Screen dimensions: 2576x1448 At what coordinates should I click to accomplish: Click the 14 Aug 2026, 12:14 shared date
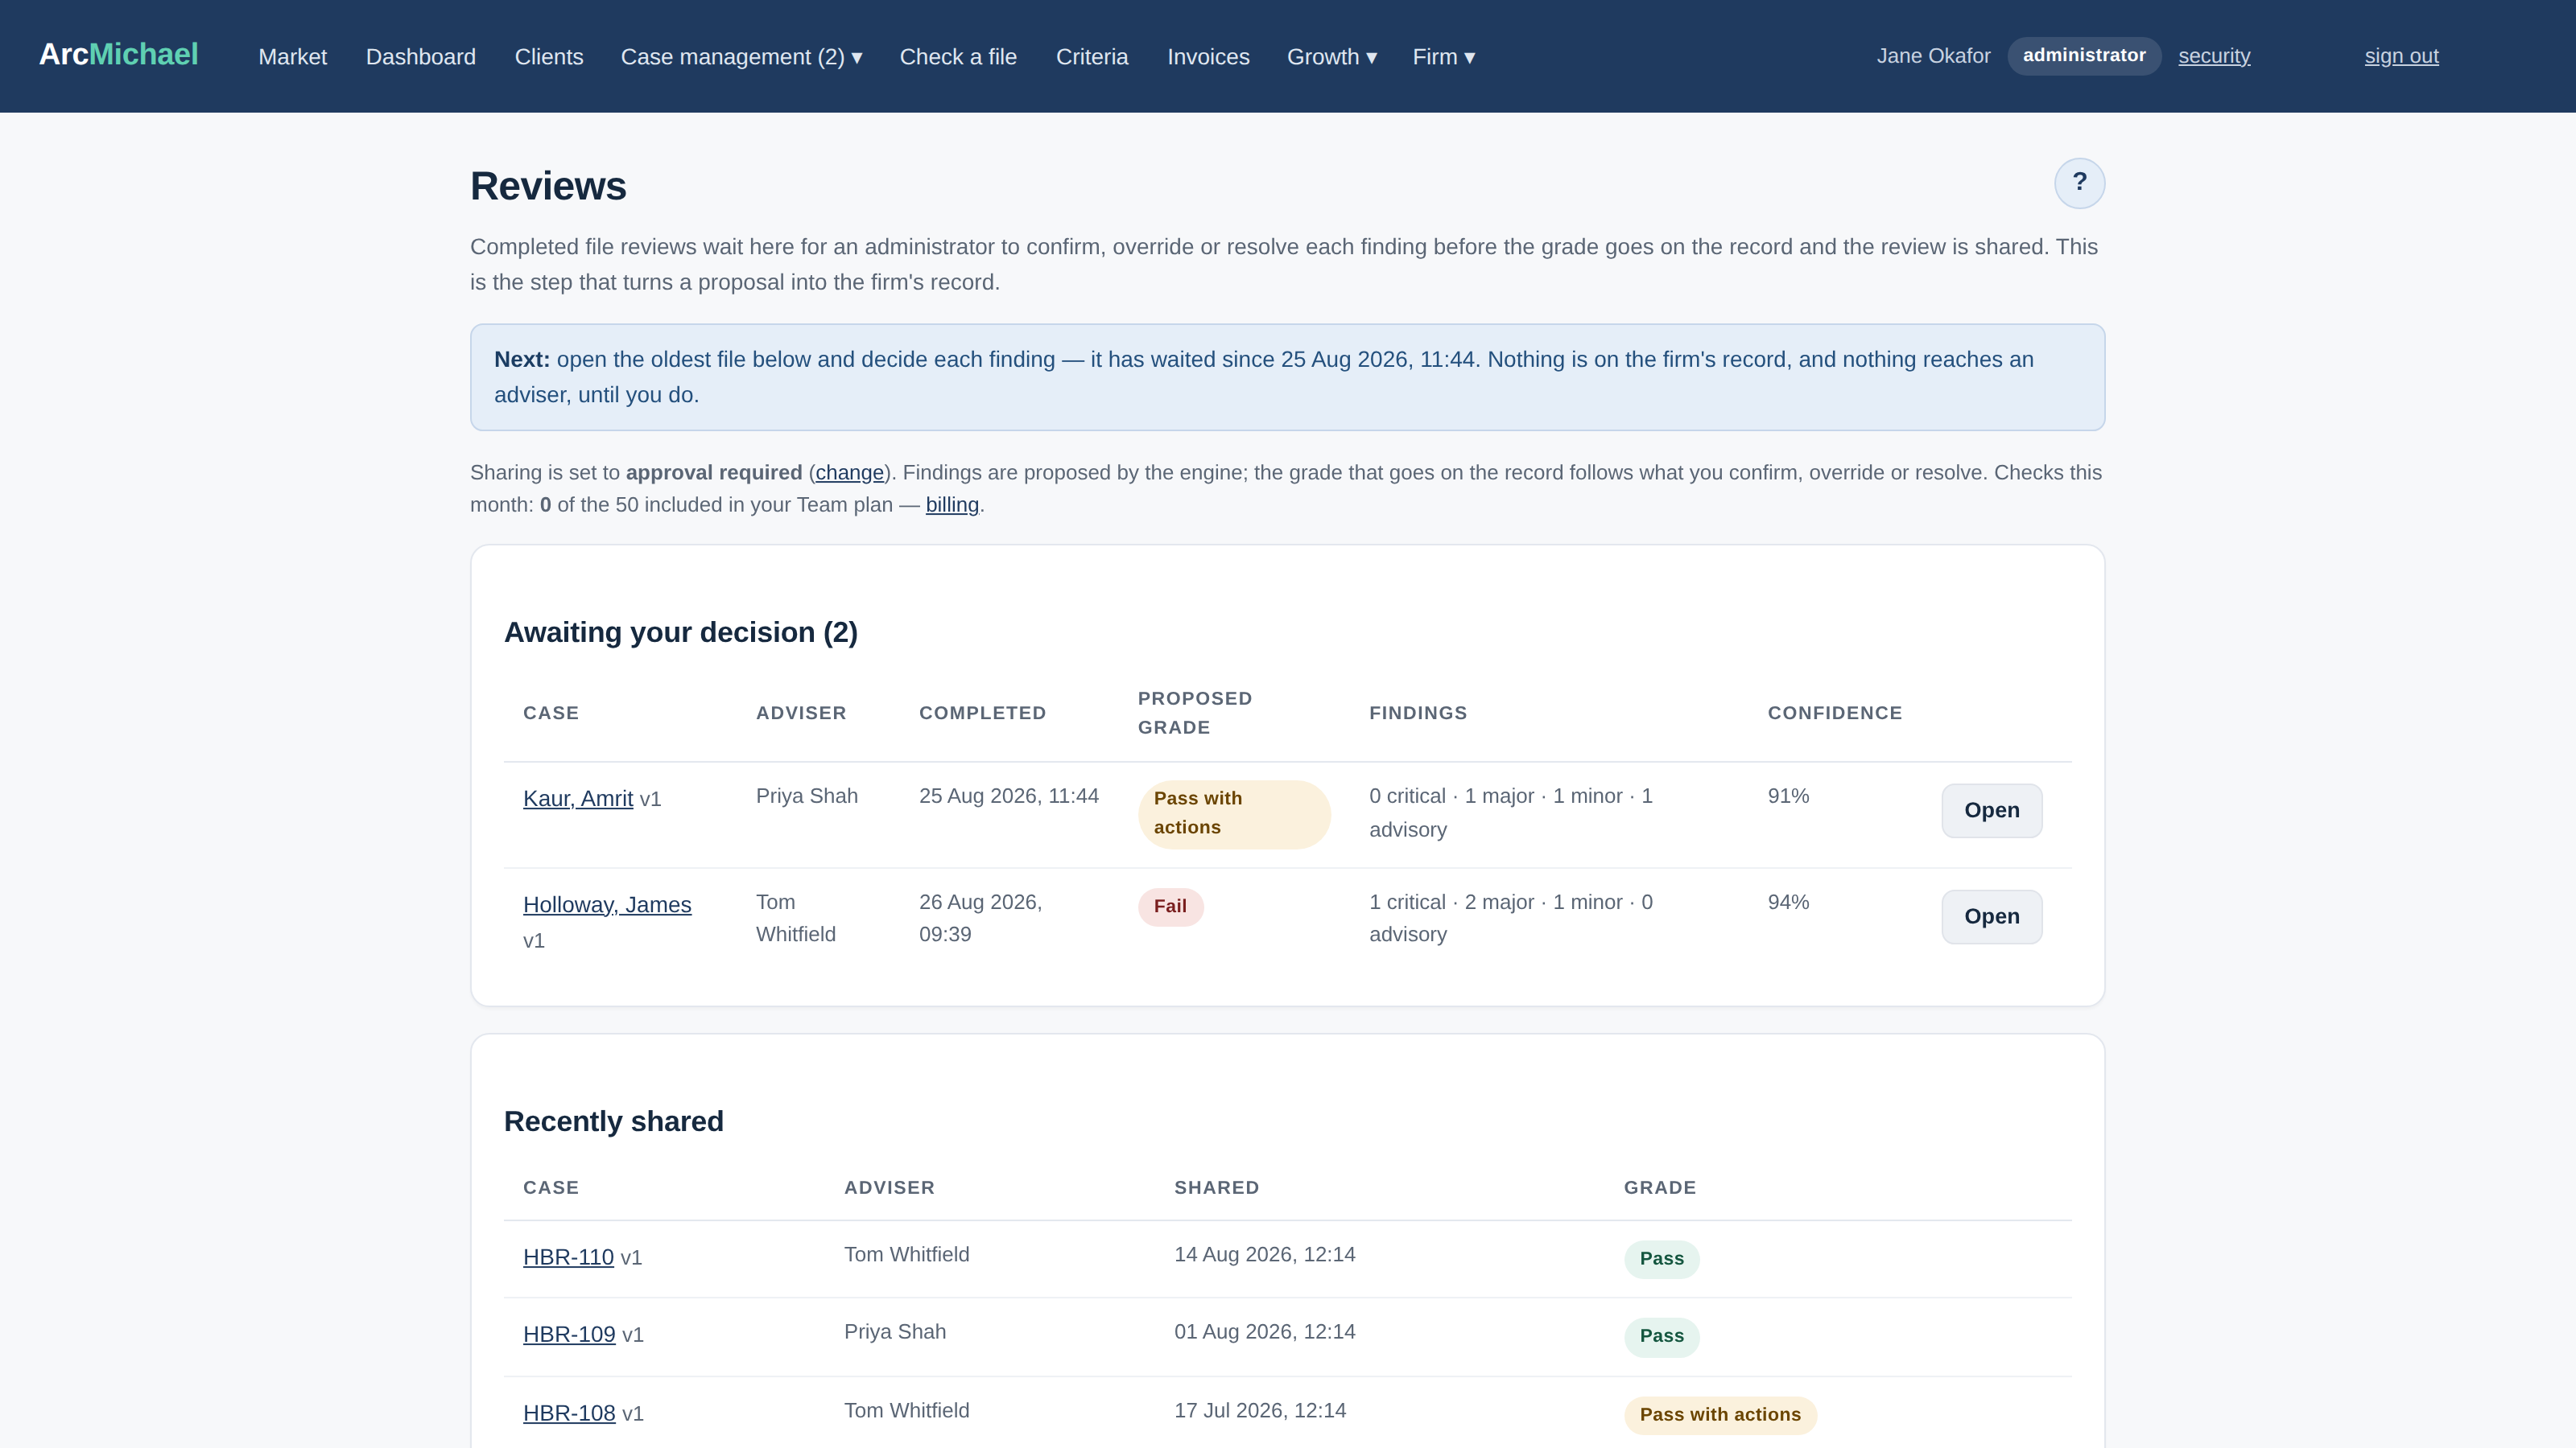pyautogui.click(x=1264, y=1255)
